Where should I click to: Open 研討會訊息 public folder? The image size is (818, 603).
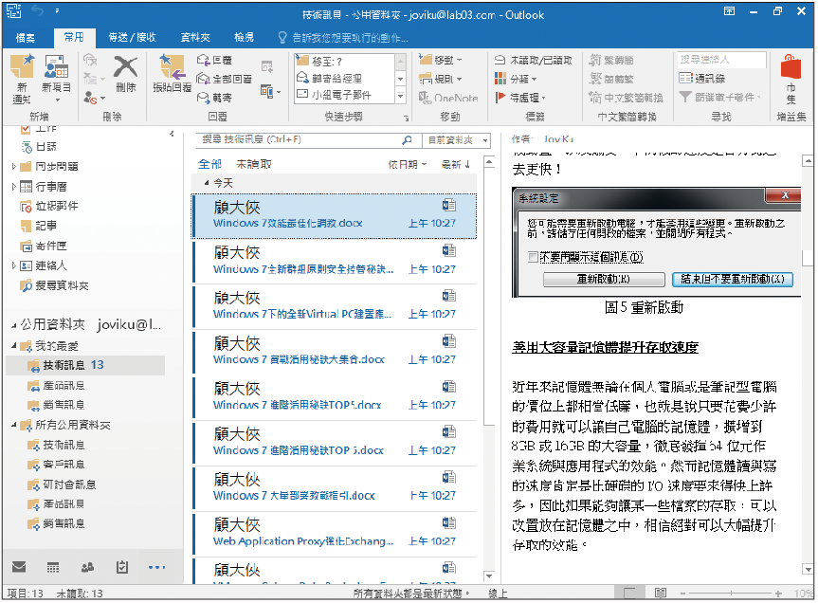point(69,484)
